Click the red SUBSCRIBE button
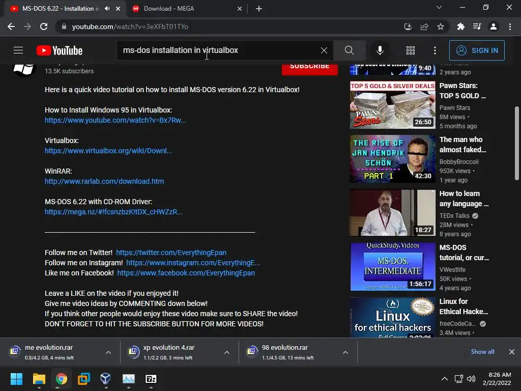521x391 pixels. click(x=310, y=69)
